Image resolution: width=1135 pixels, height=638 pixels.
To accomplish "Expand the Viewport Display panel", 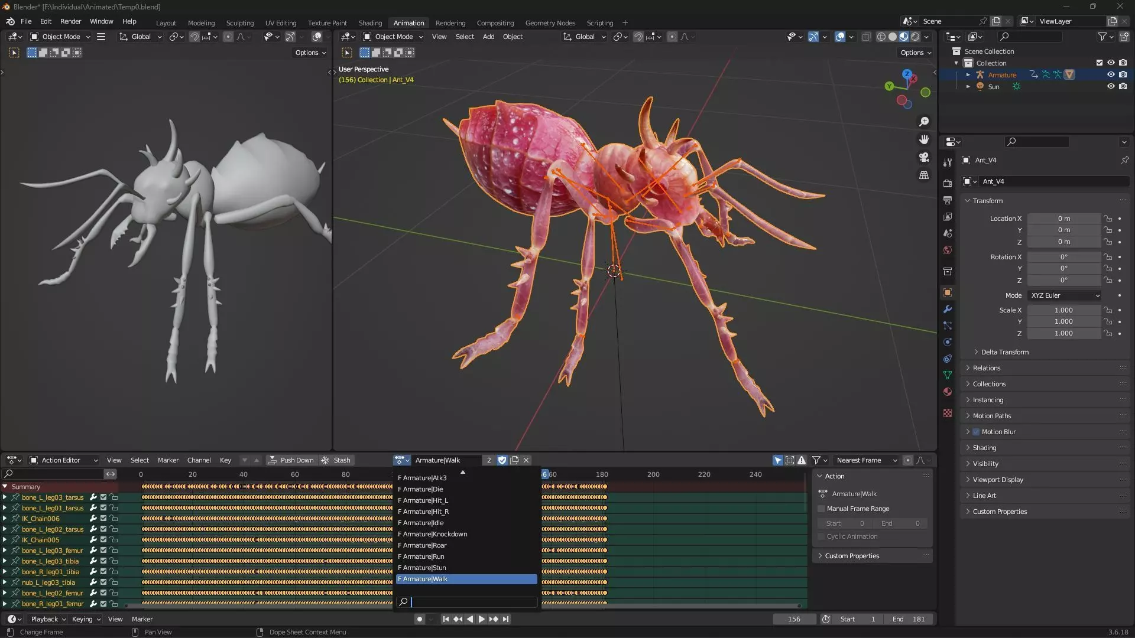I will click(x=997, y=480).
